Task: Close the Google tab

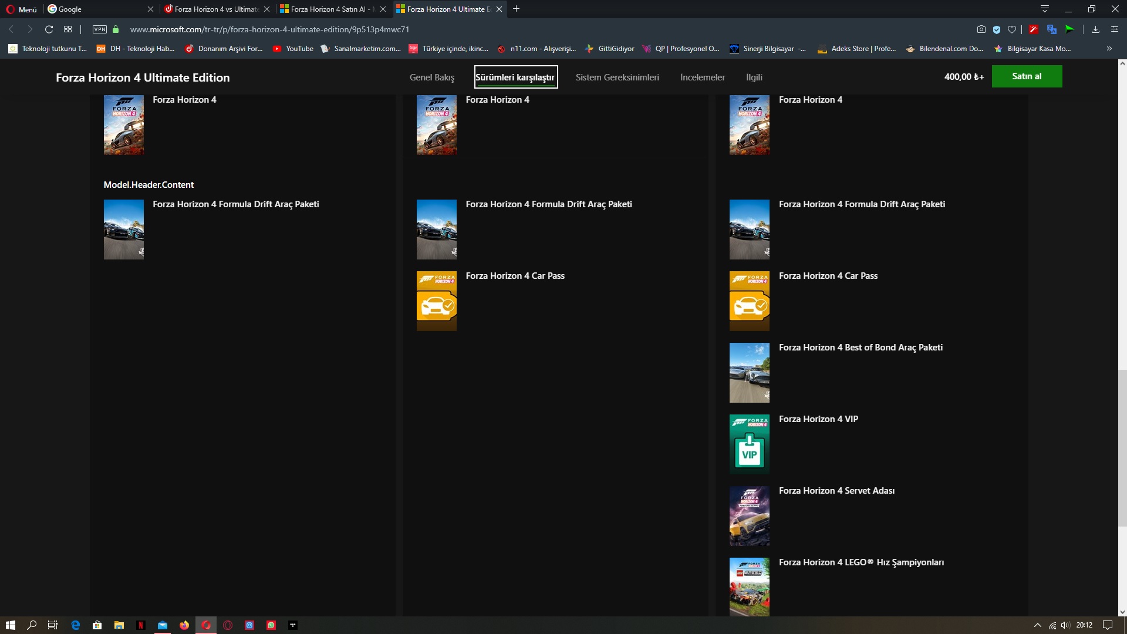Action: point(150,9)
